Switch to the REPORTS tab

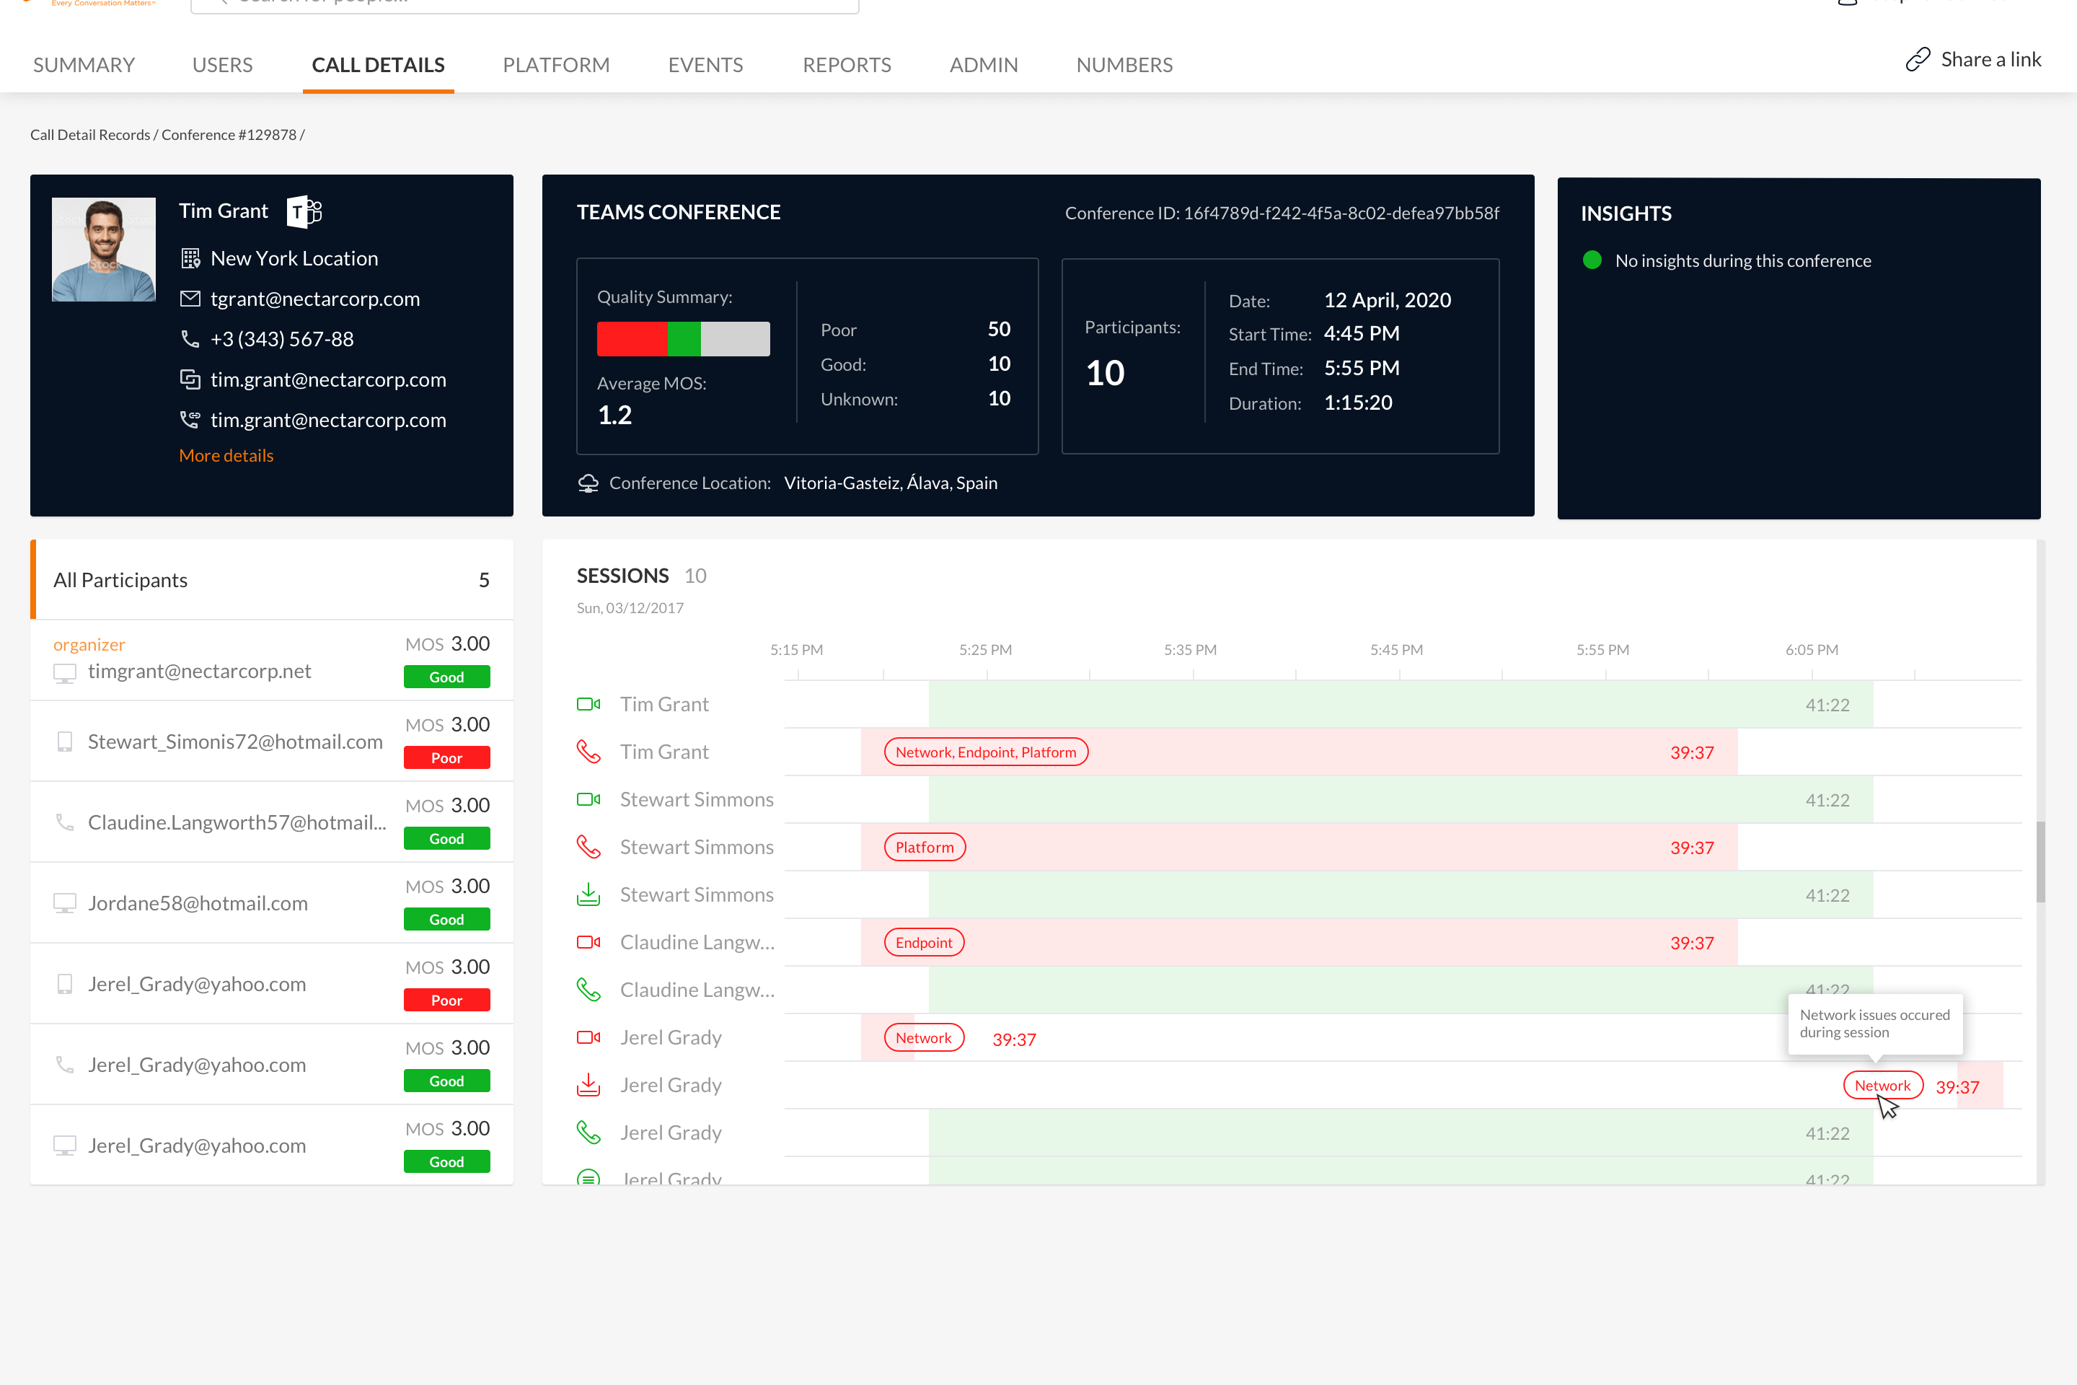pos(847,64)
